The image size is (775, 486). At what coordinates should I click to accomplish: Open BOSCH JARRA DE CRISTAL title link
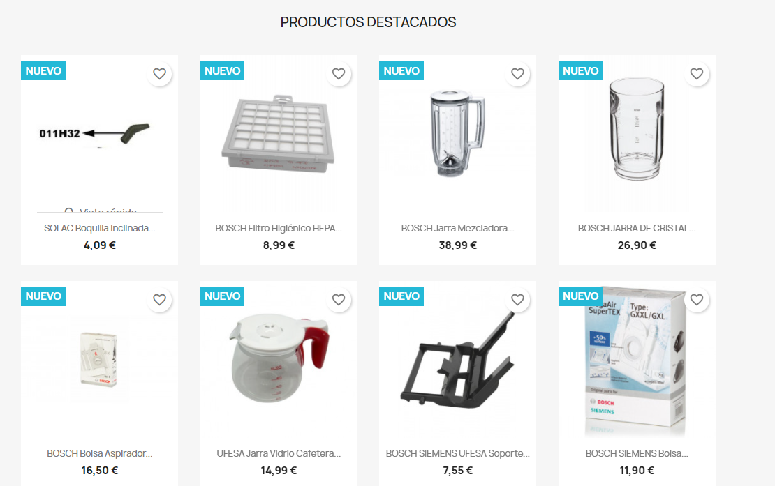coord(637,229)
